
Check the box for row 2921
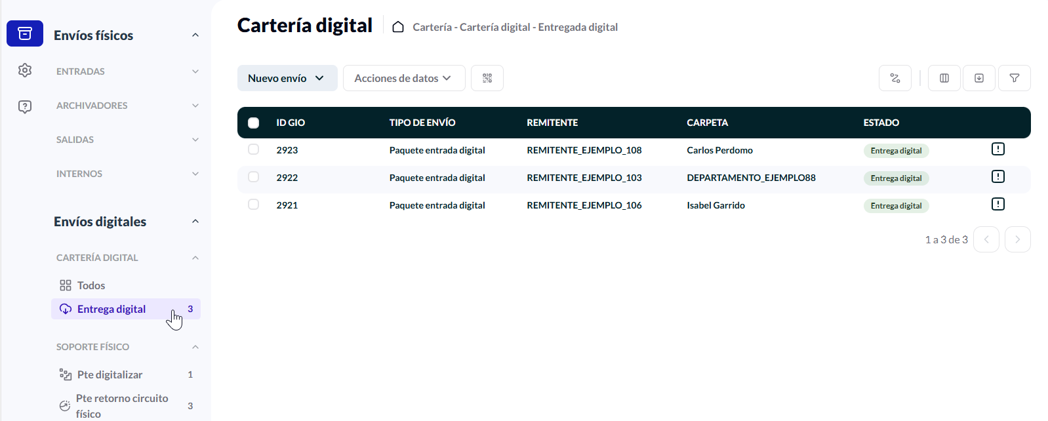point(254,205)
